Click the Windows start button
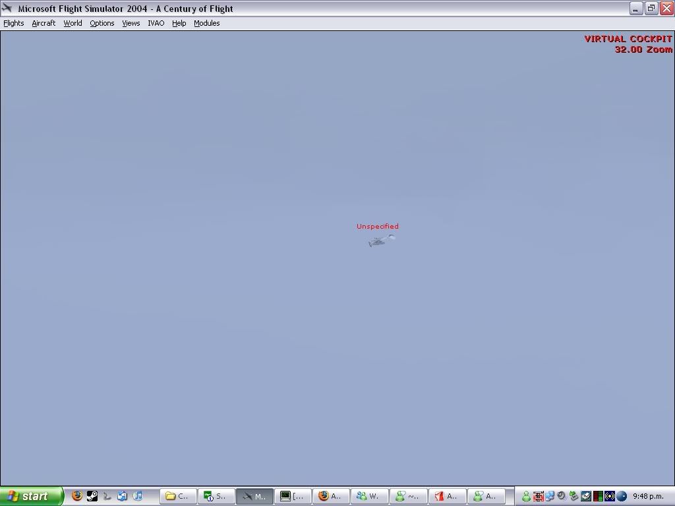Image resolution: width=675 pixels, height=506 pixels. (x=31, y=496)
